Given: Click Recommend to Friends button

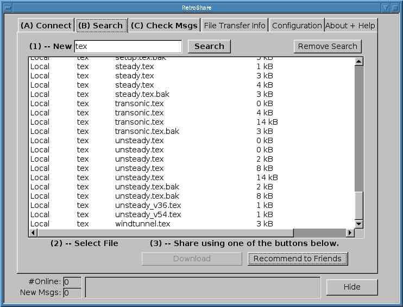Looking at the screenshot, I should [x=298, y=259].
